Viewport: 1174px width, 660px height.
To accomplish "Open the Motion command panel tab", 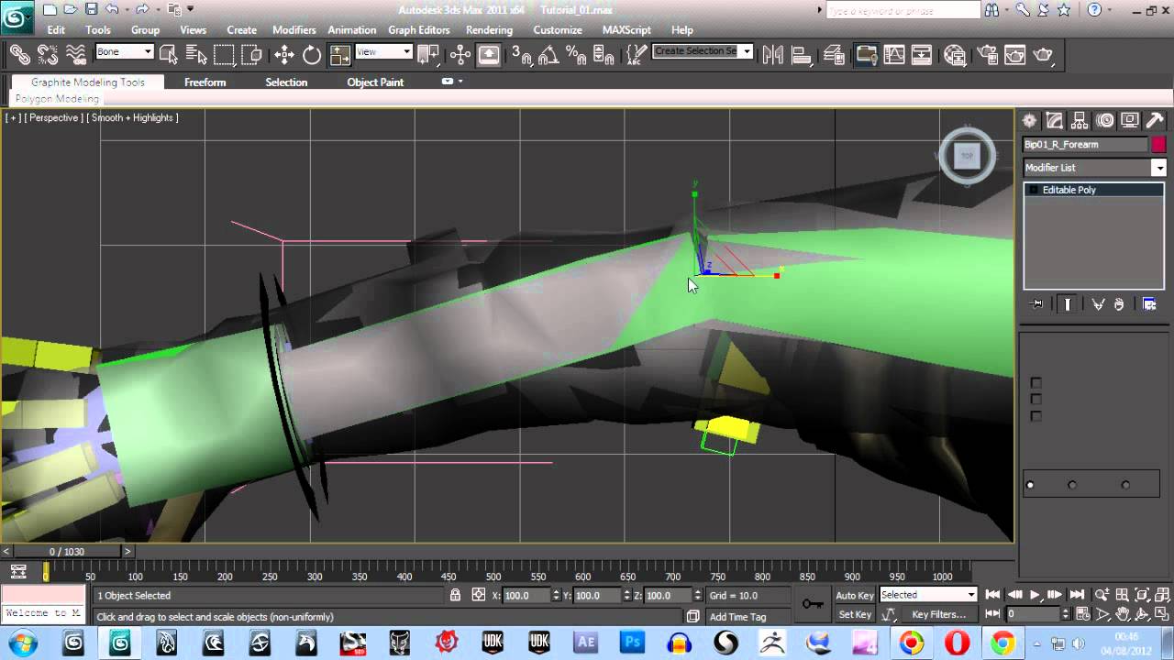I will (1104, 120).
